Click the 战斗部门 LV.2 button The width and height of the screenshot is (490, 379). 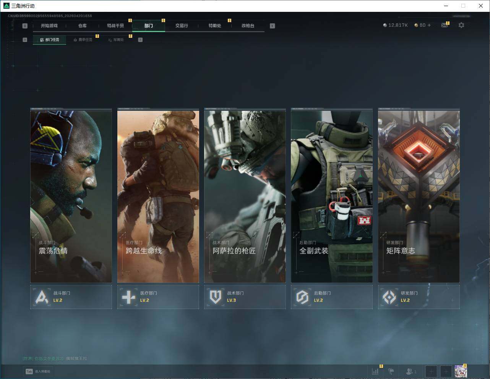click(71, 297)
